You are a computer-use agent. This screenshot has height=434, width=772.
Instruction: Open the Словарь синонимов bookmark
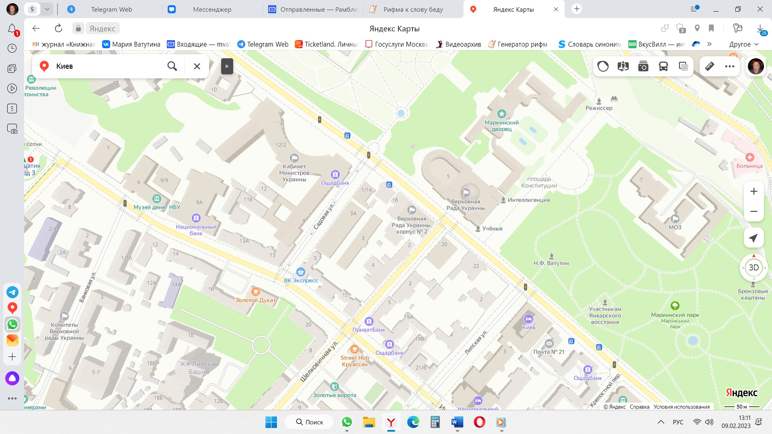(x=590, y=44)
